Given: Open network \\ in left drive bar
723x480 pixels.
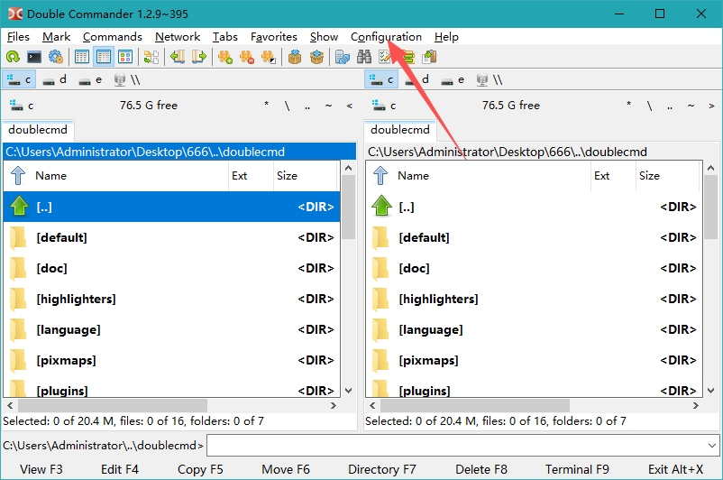Looking at the screenshot, I should tap(127, 79).
